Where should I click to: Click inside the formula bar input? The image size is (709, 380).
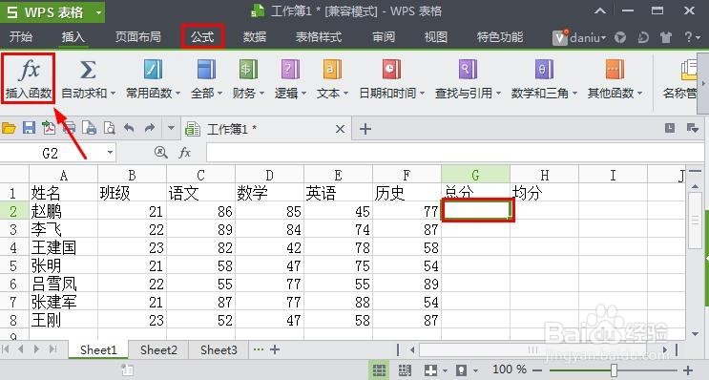pos(454,153)
